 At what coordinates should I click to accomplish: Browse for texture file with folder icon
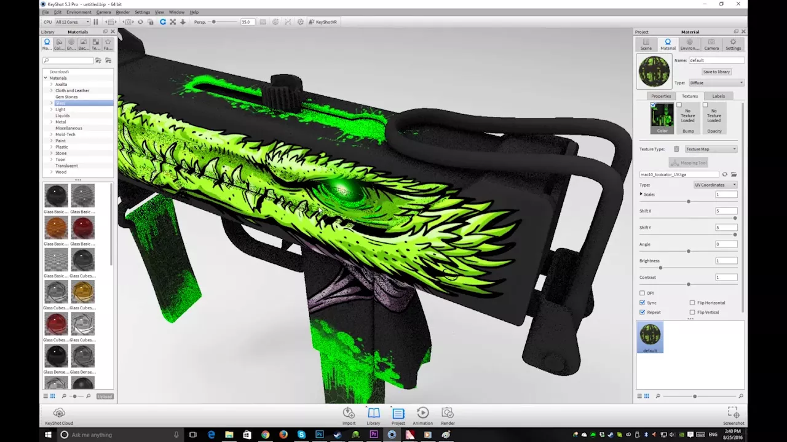coord(734,174)
